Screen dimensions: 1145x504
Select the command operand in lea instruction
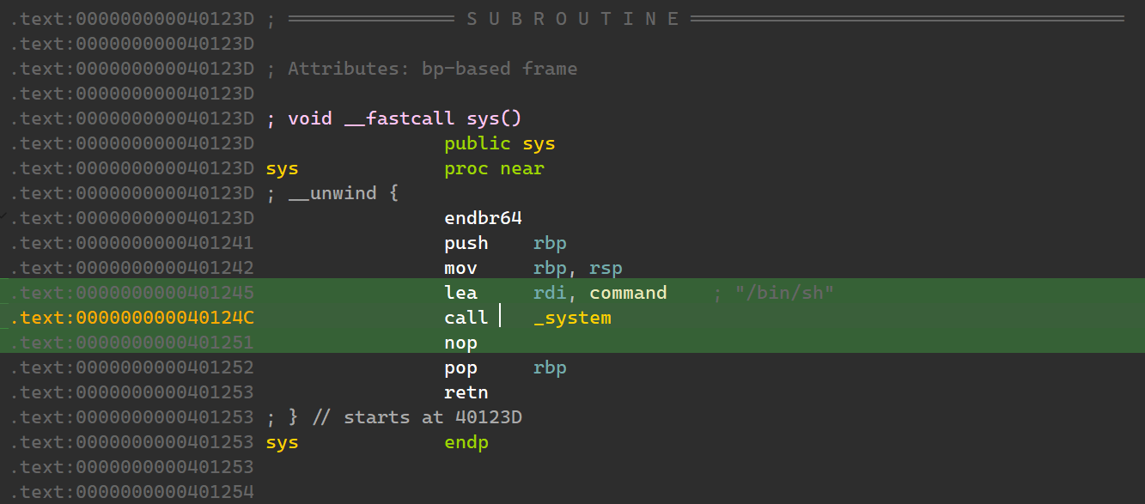coord(628,294)
